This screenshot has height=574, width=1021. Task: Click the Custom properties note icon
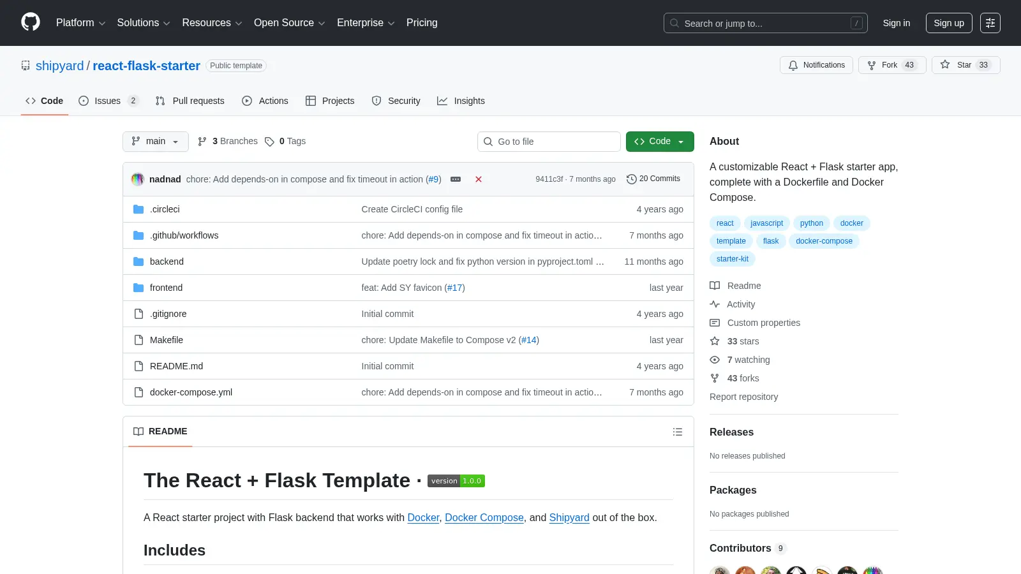(715, 323)
